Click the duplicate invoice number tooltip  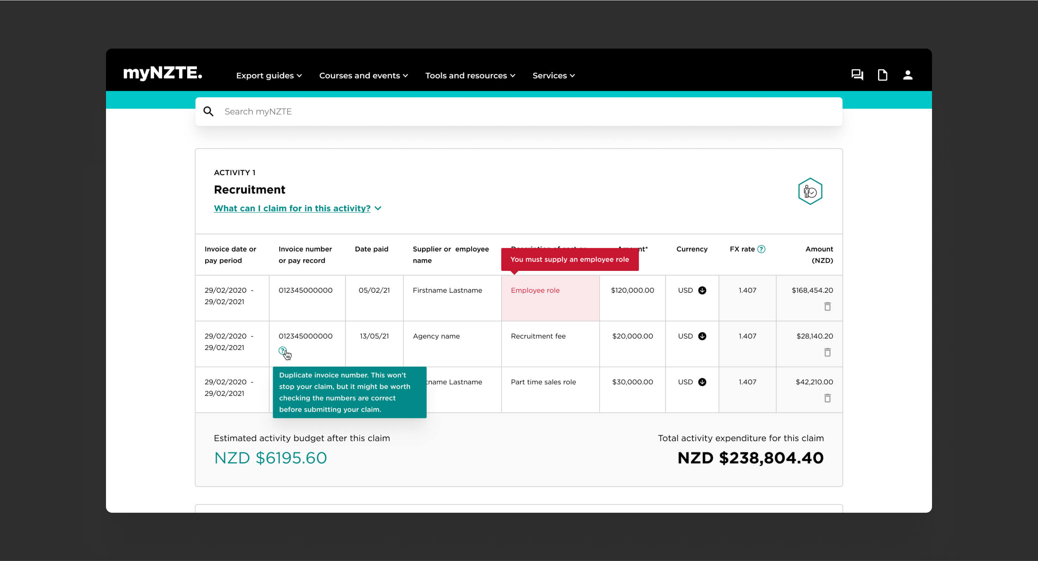tap(349, 392)
